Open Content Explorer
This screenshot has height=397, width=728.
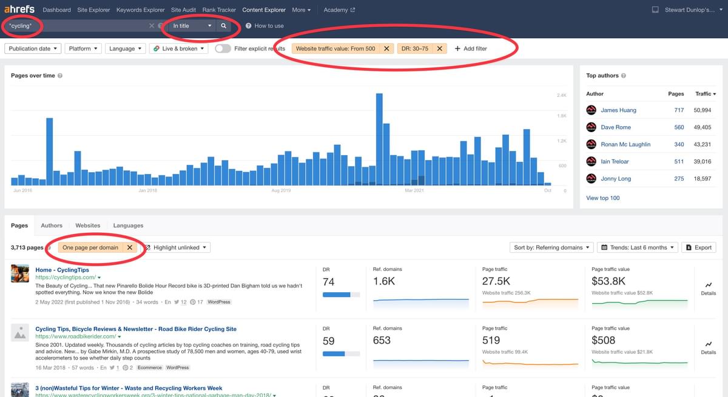coord(264,10)
